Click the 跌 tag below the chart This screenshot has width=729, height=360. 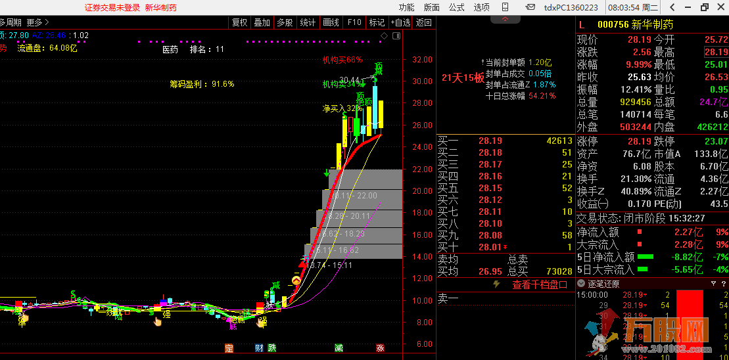click(272, 348)
